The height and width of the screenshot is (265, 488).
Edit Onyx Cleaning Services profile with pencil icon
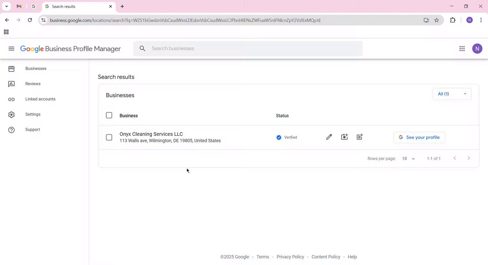point(329,137)
